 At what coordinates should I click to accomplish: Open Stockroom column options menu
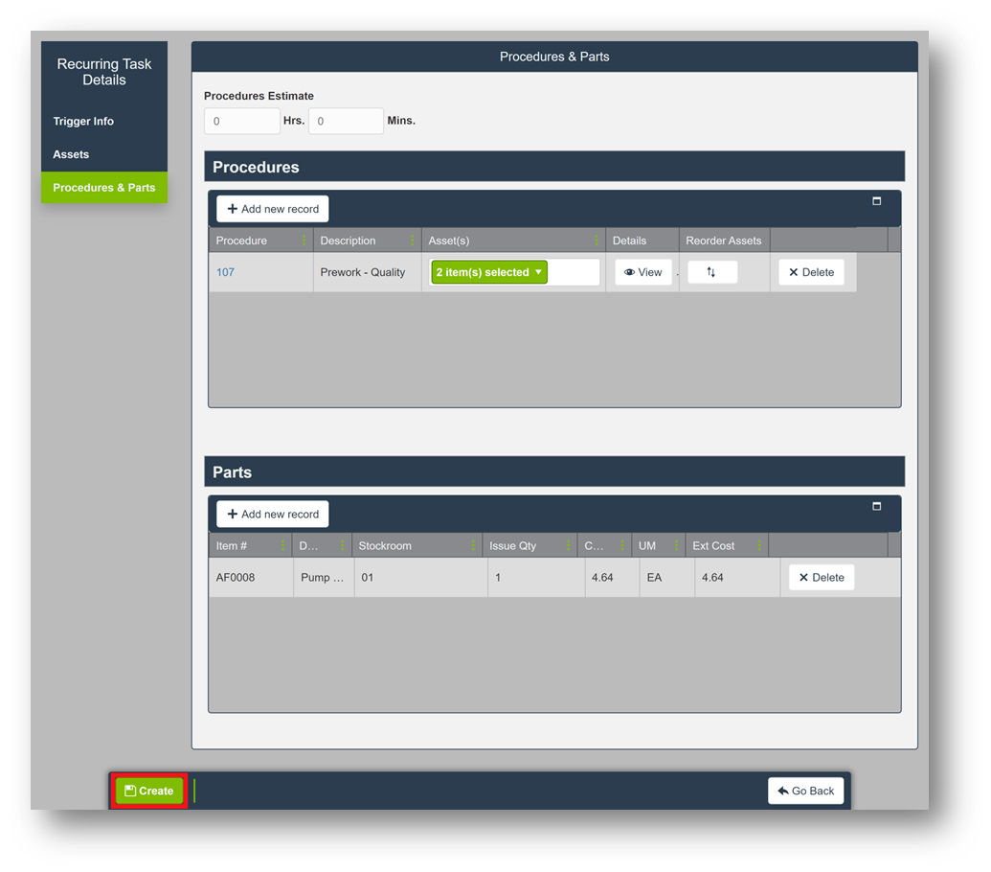click(x=473, y=546)
